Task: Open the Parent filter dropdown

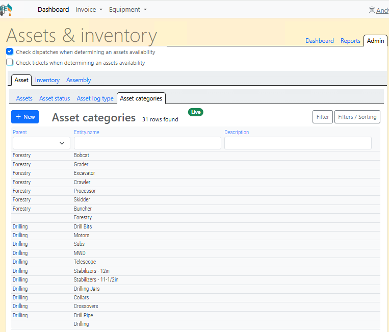Action: point(41,143)
